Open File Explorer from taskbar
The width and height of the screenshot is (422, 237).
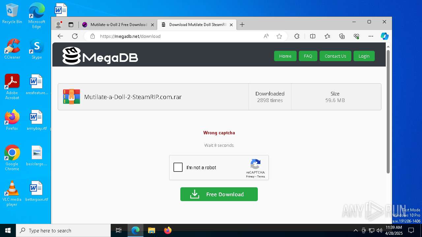[x=151, y=230]
